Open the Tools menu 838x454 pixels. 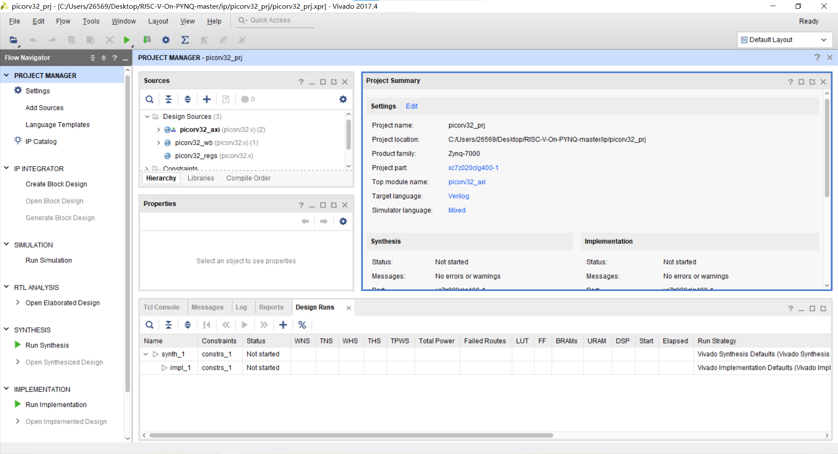91,21
